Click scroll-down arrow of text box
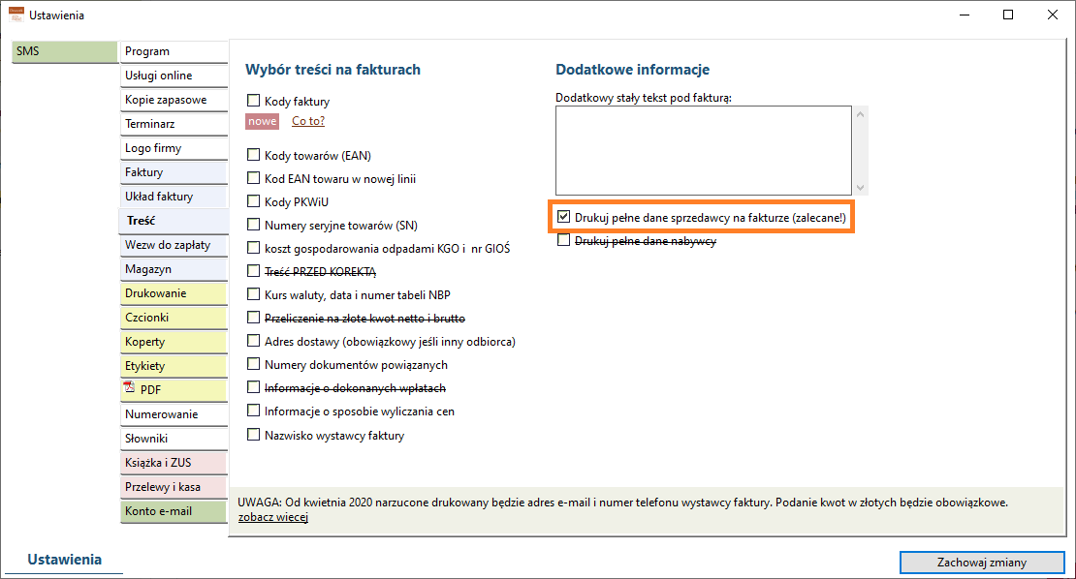The width and height of the screenshot is (1076, 579). (x=861, y=187)
